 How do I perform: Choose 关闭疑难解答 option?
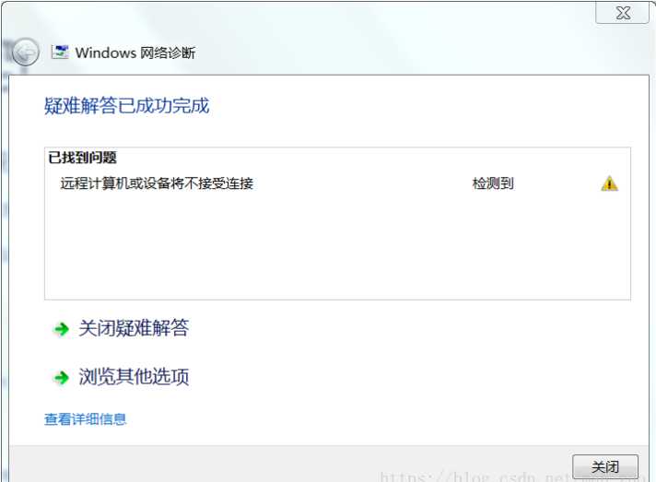point(134,328)
